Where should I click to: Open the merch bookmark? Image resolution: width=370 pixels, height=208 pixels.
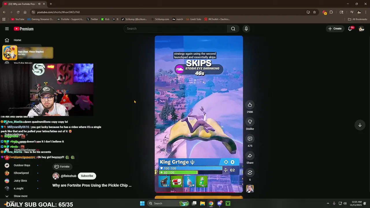click(177, 19)
